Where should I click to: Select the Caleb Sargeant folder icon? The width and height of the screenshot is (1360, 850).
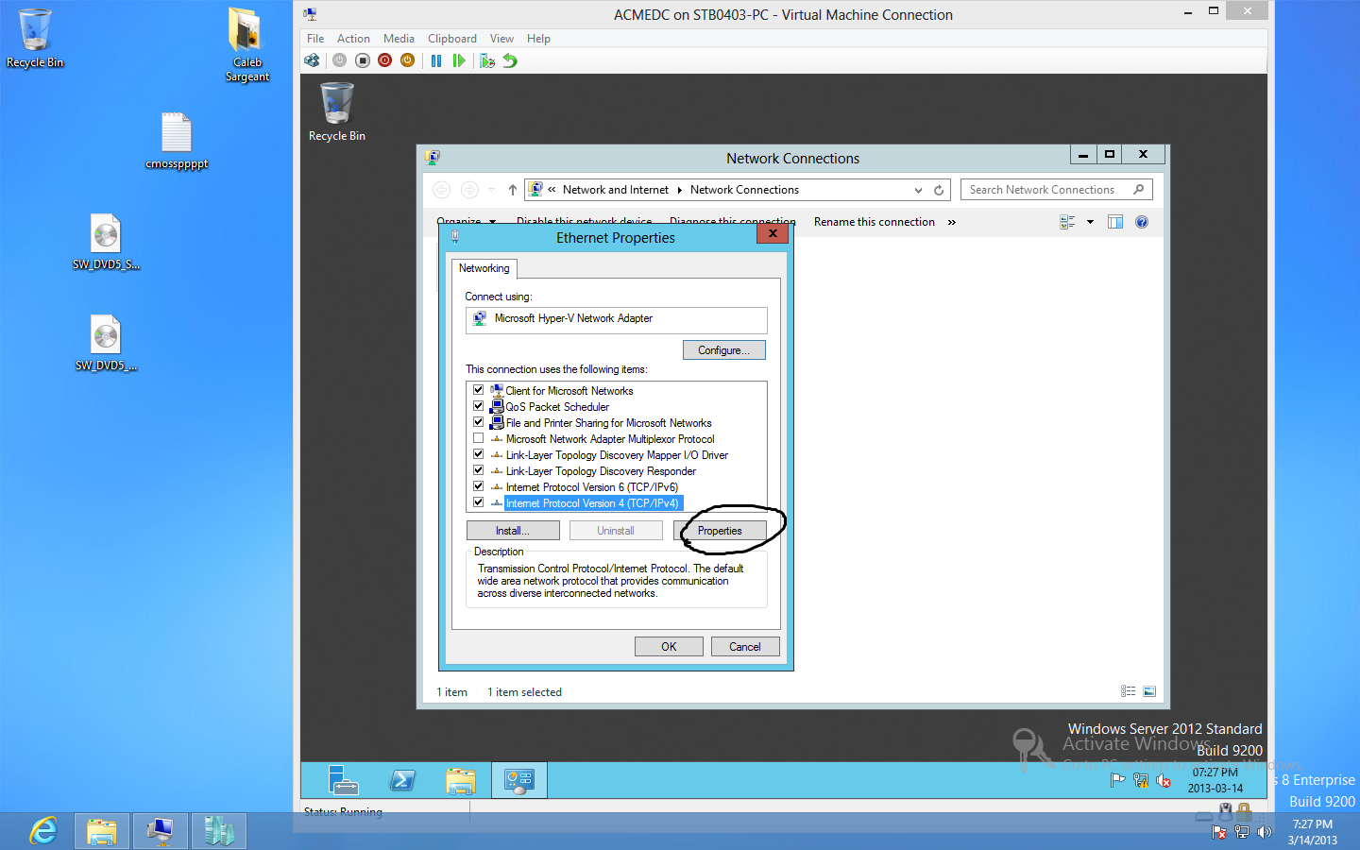tap(247, 44)
